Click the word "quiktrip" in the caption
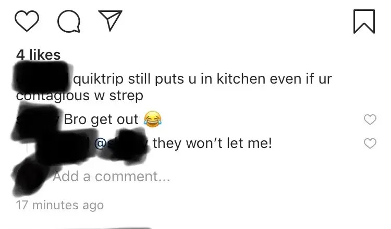This screenshot has width=391, height=229. 98,79
